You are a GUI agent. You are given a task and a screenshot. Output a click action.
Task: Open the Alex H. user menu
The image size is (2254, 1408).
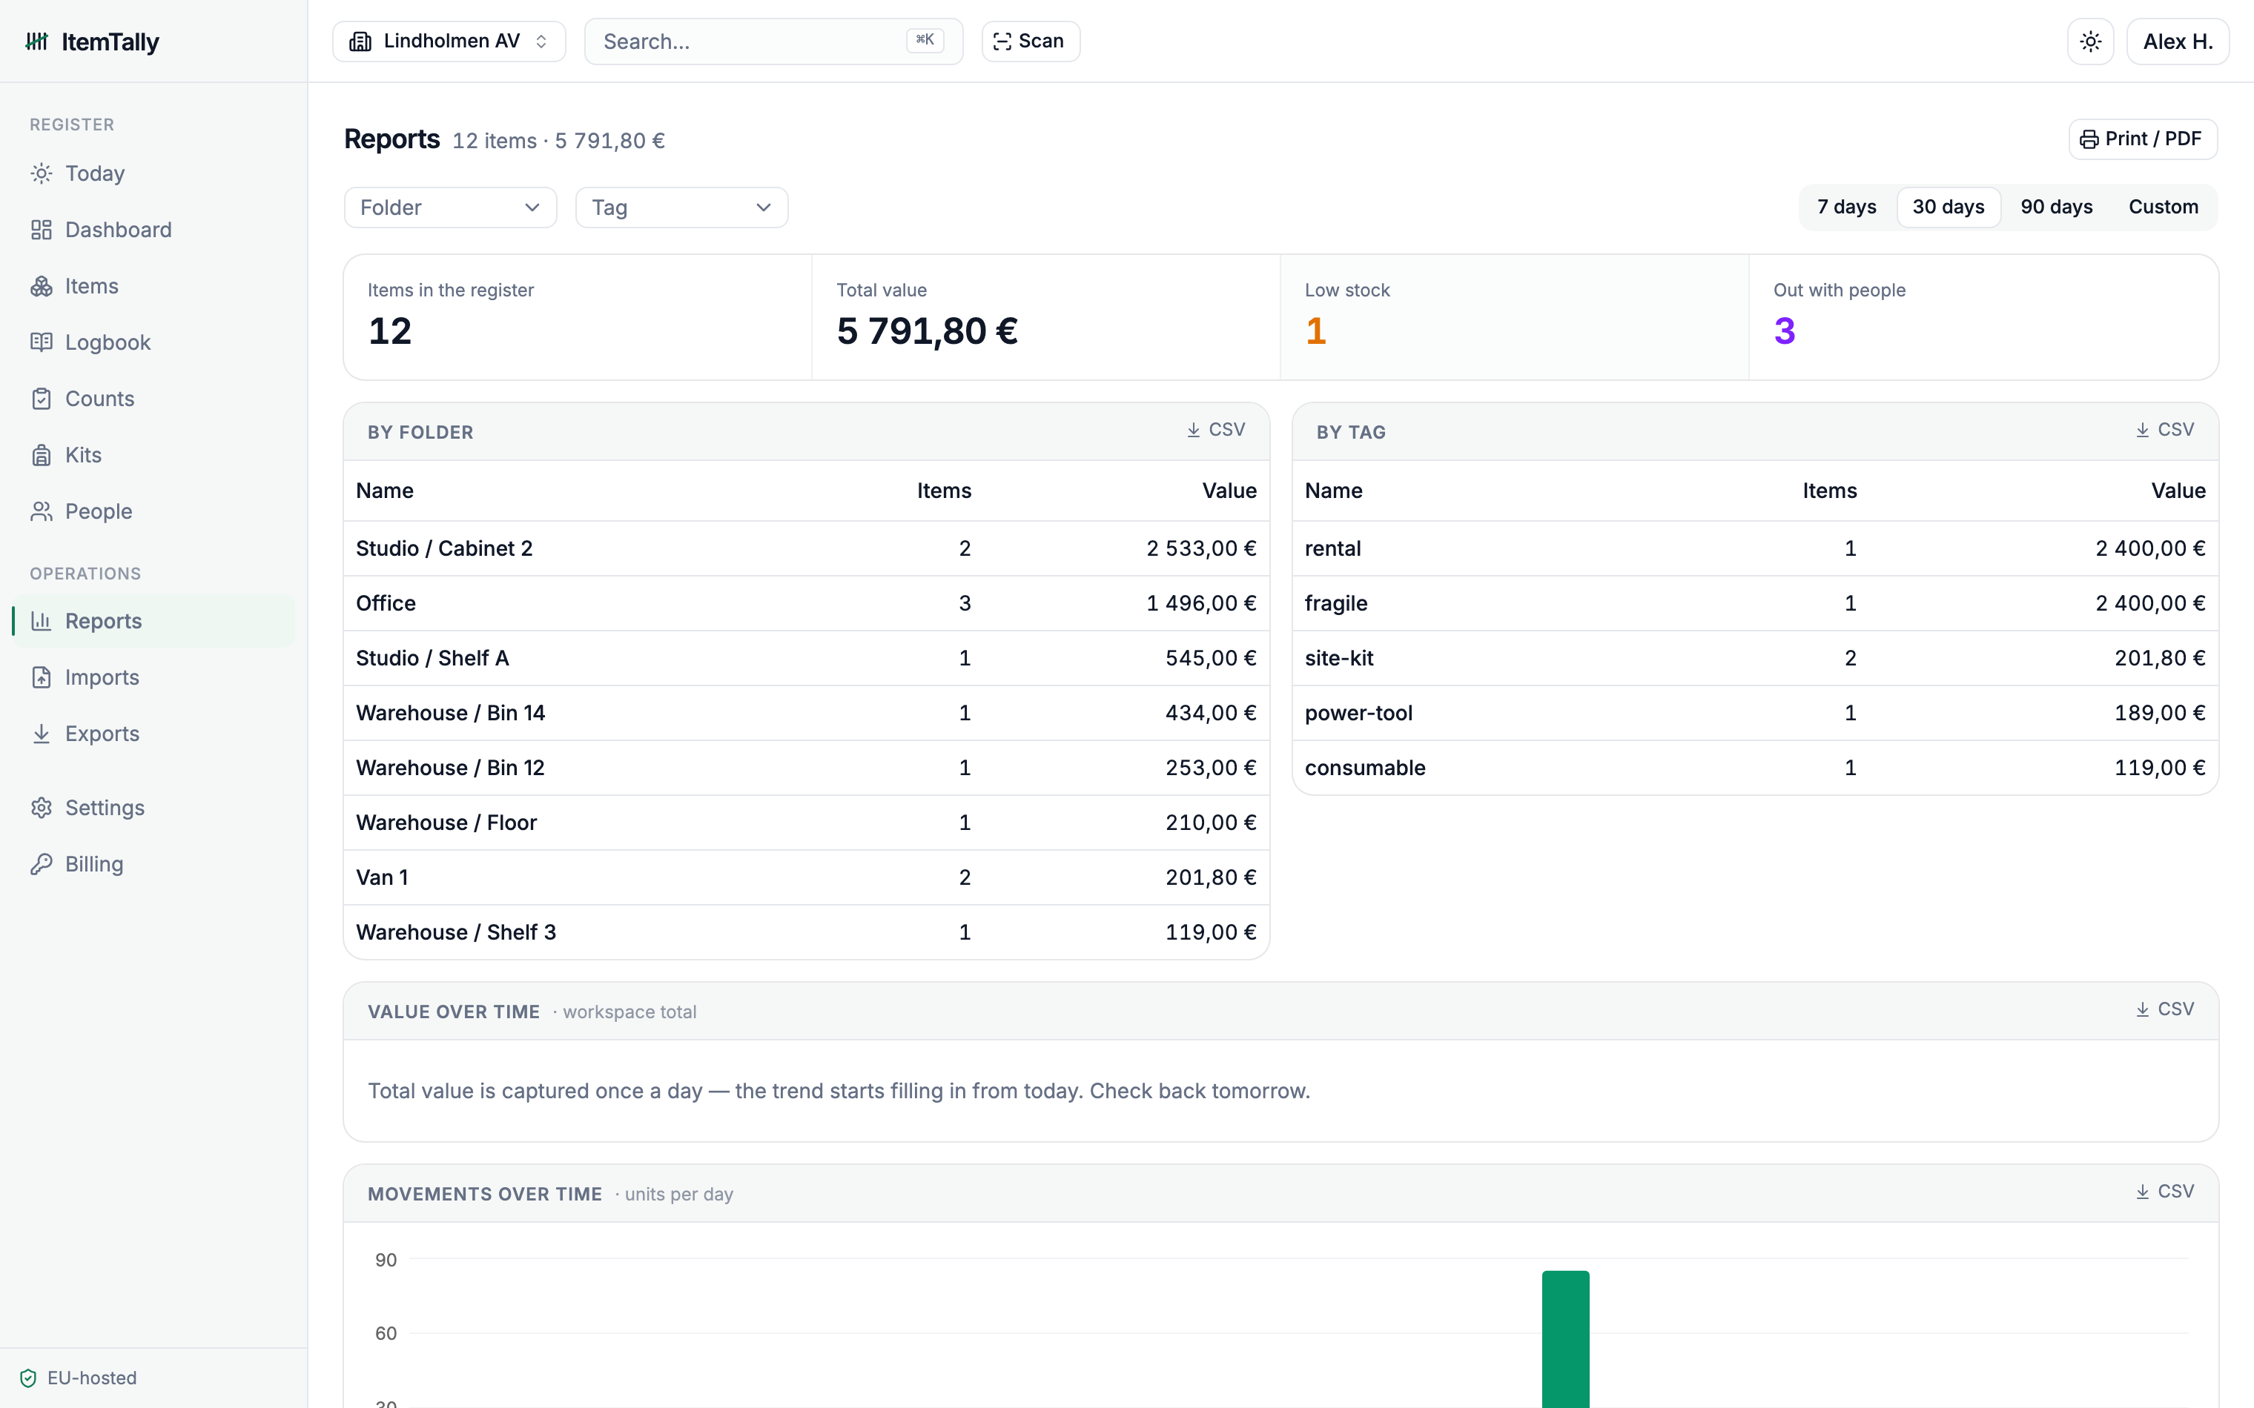(x=2178, y=41)
